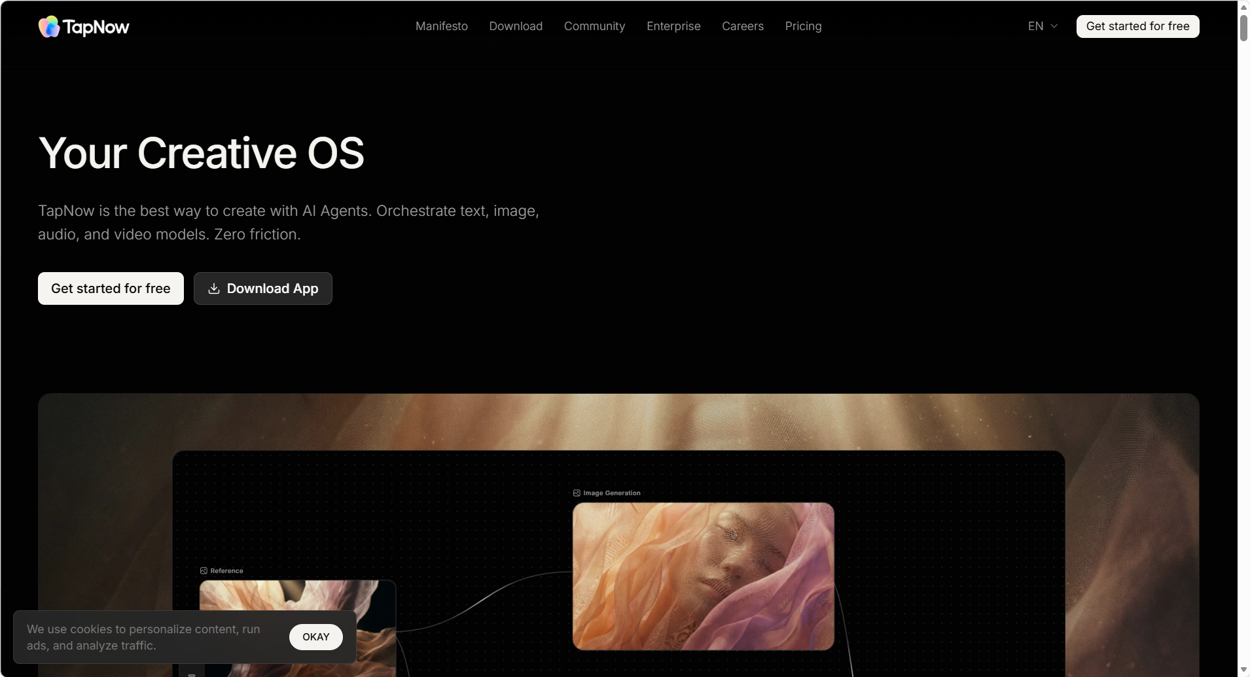The height and width of the screenshot is (677, 1250).
Task: Open the Community section
Action: [595, 26]
